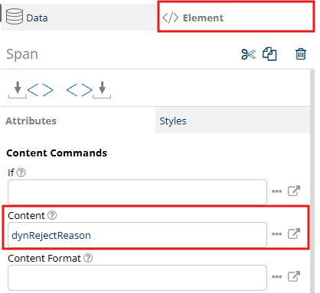Click the empty If input field
This screenshot has width=320, height=293.
[137, 192]
